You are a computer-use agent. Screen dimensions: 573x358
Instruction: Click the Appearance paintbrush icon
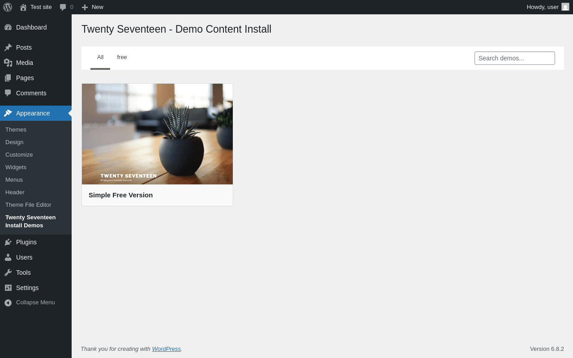[8, 113]
